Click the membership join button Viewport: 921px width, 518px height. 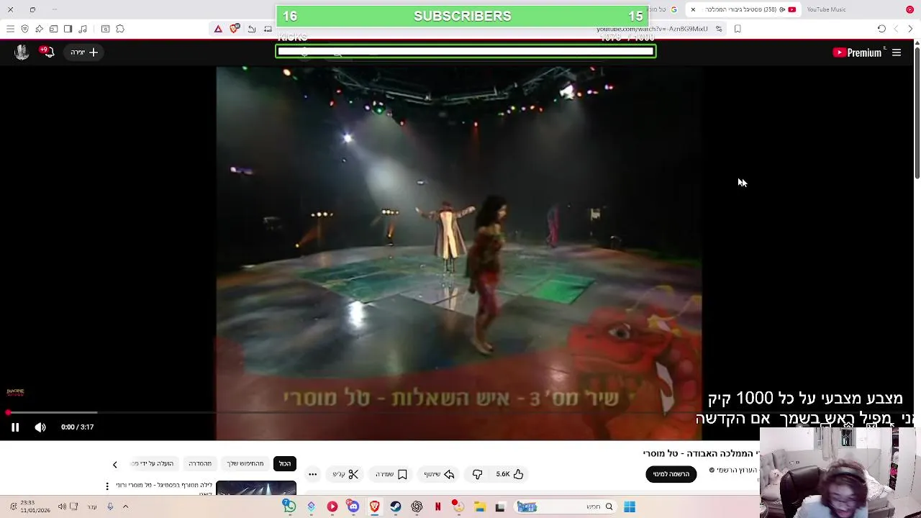click(671, 474)
